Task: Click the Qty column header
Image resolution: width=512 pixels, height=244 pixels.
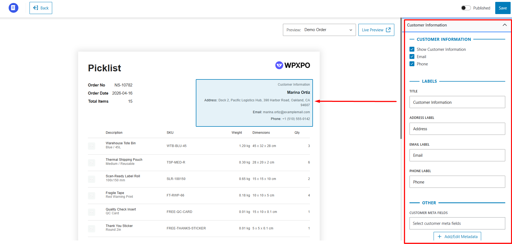Action: click(297, 132)
